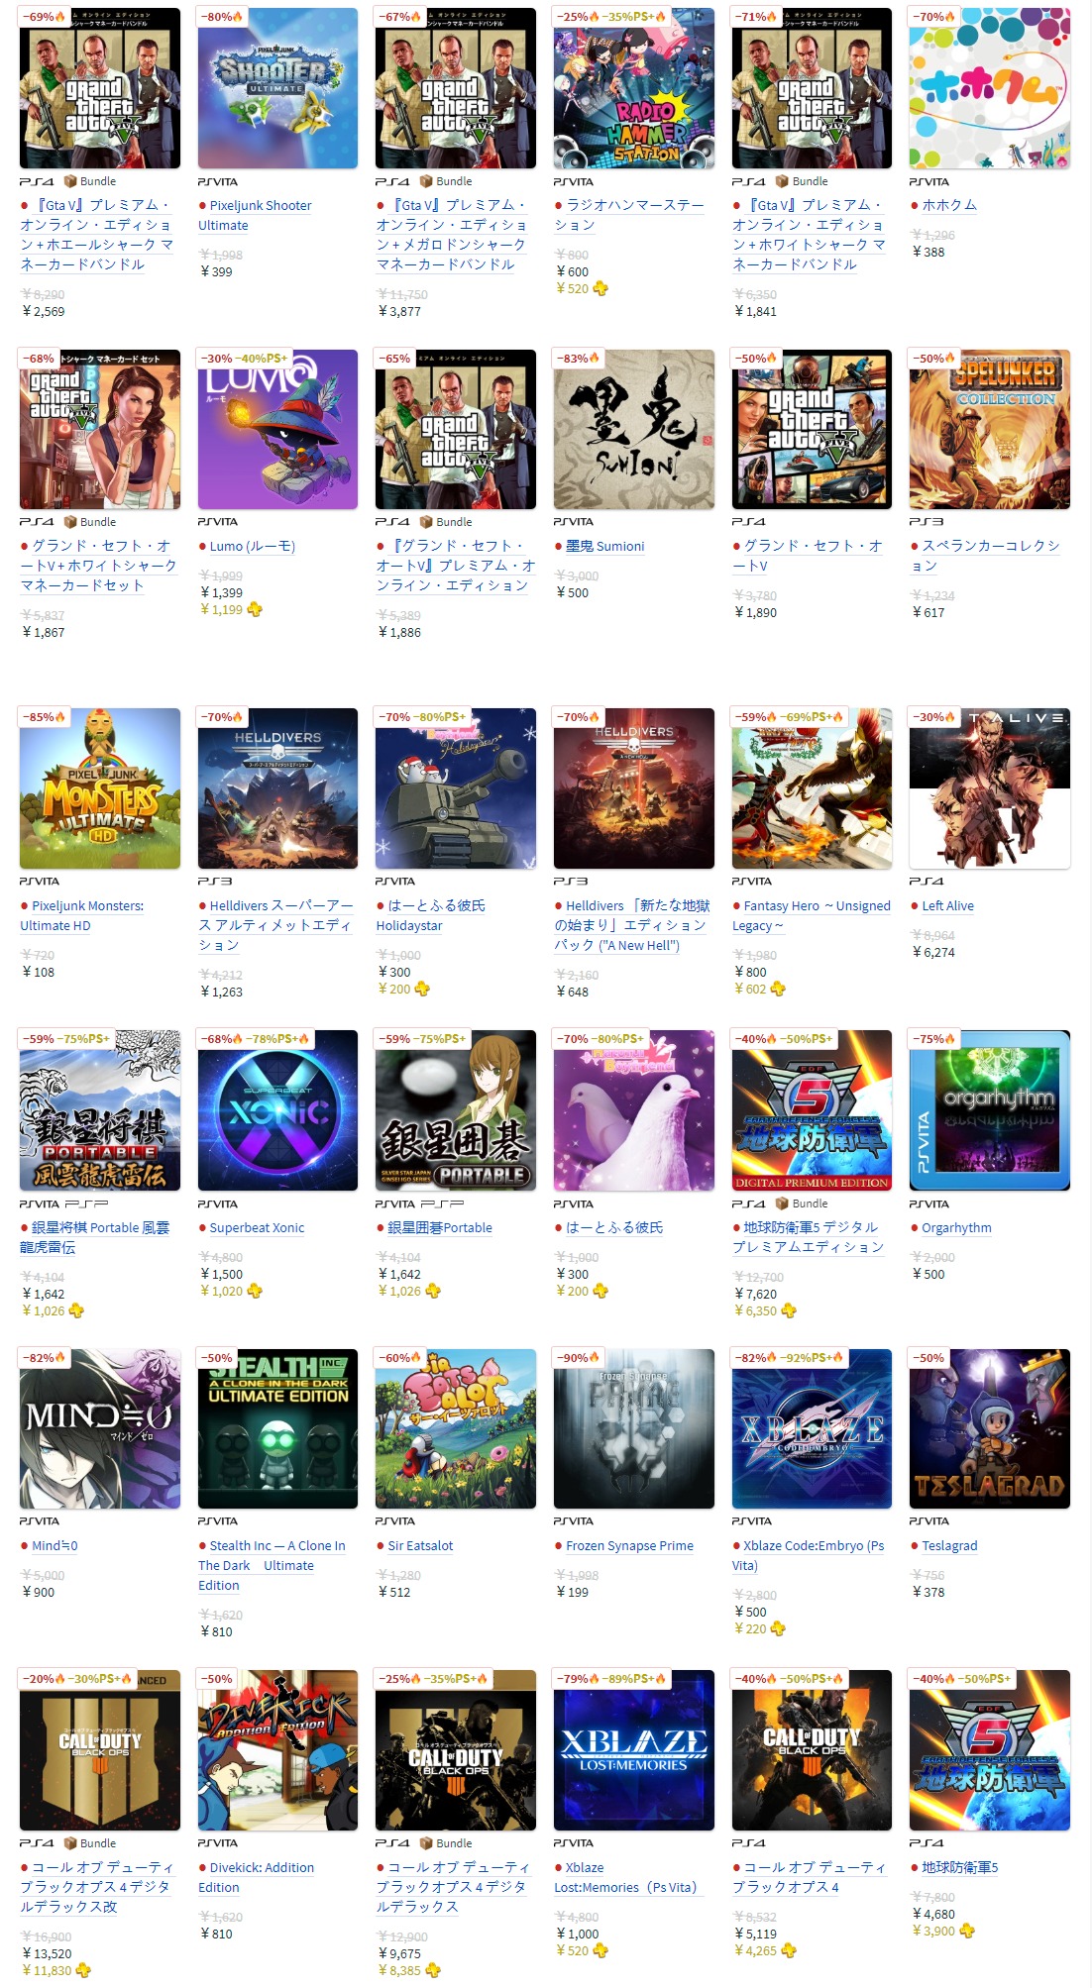Click the Radio Hammer Station game thumbnail
The image size is (1092, 1988).
[x=634, y=88]
